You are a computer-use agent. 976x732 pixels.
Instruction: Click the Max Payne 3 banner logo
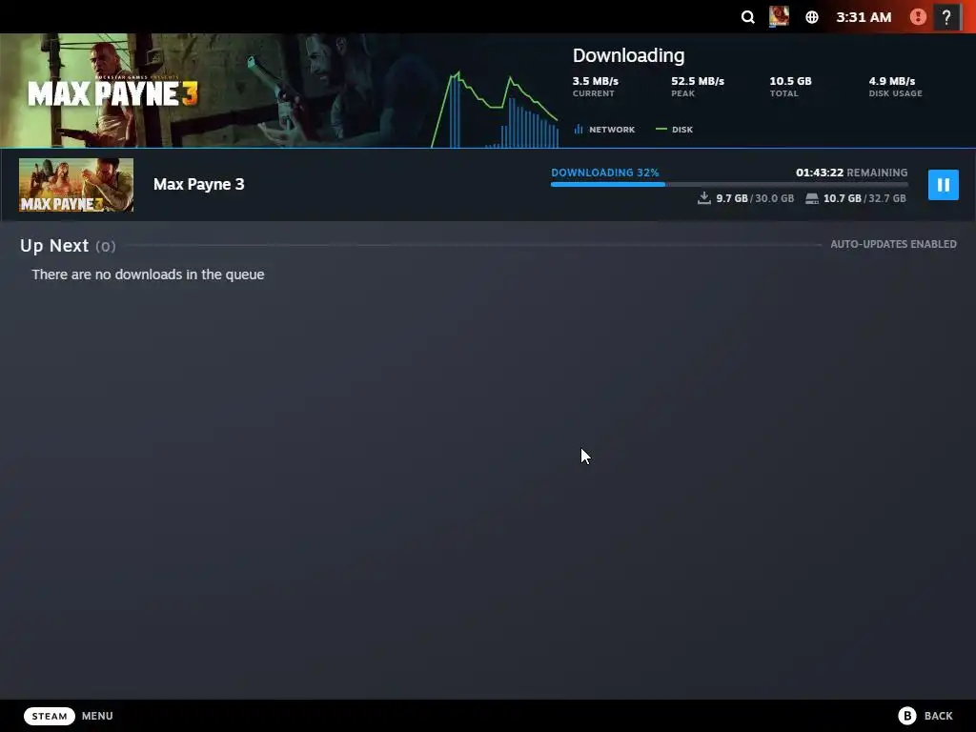coord(112,93)
